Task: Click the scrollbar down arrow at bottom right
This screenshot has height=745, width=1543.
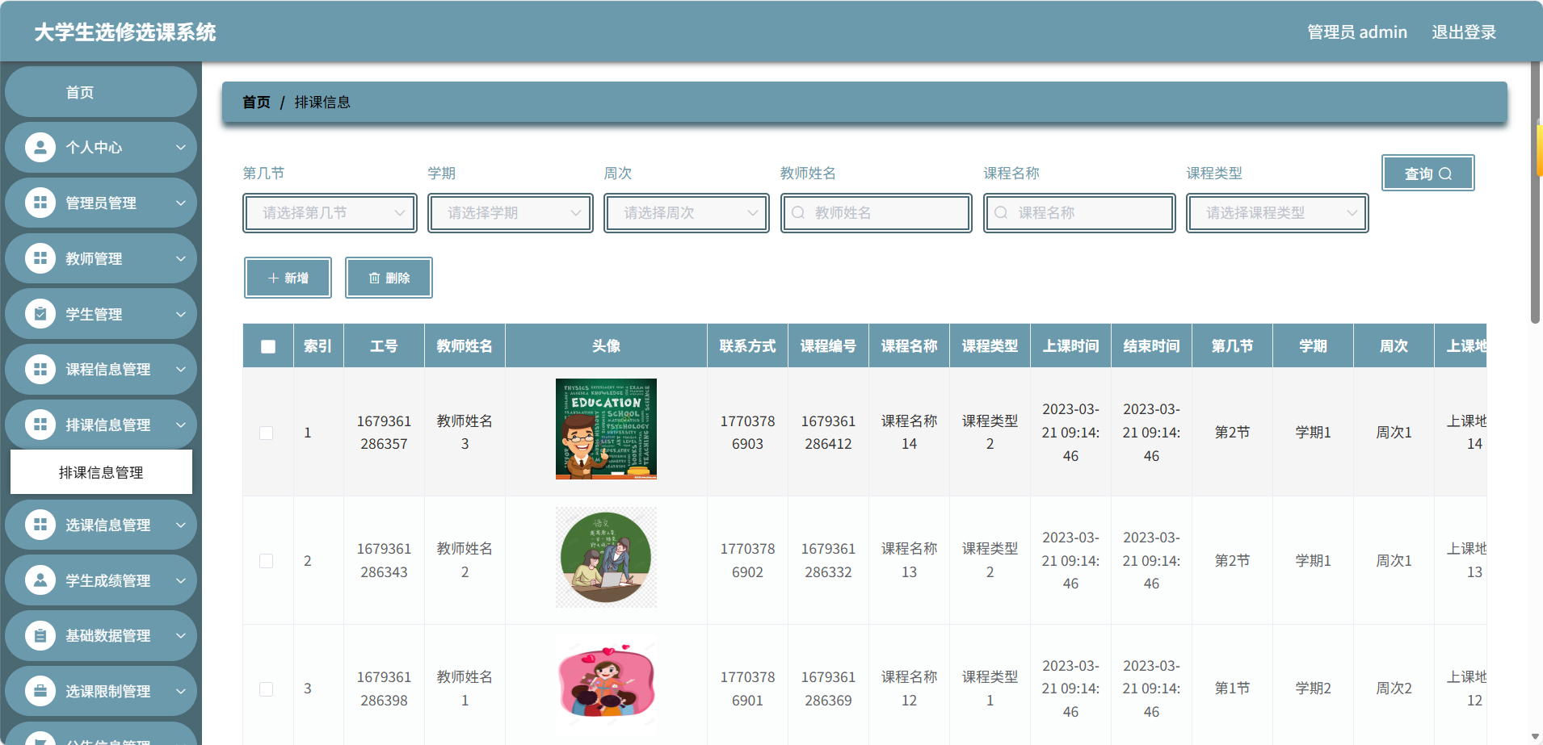Action: point(1535,737)
